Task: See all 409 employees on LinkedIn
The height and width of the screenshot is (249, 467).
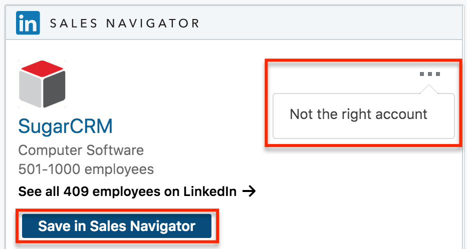Action: 127,191
